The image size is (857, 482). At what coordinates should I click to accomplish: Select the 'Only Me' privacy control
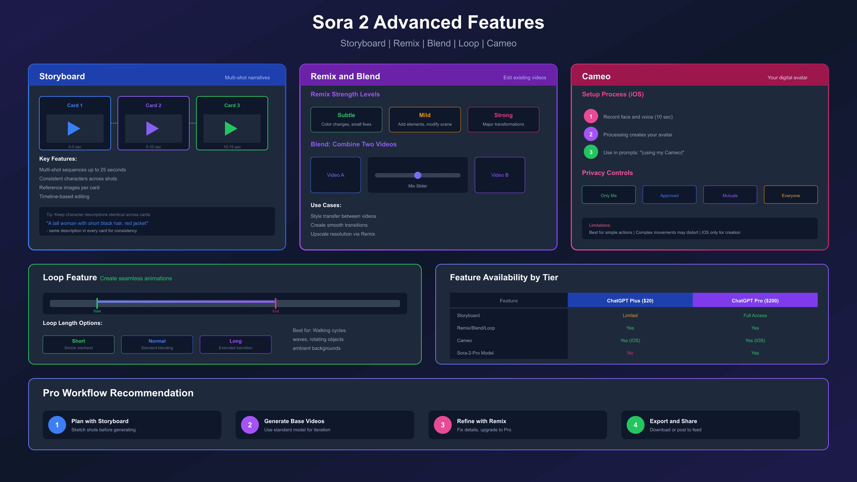608,195
